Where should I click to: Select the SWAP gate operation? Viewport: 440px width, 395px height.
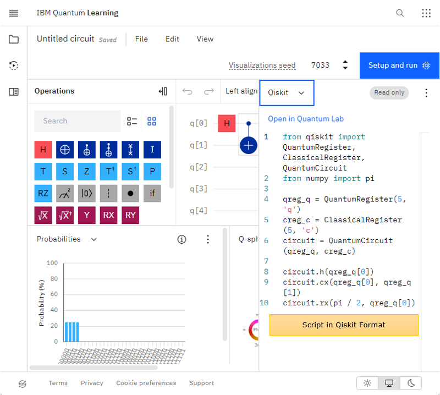pos(130,150)
